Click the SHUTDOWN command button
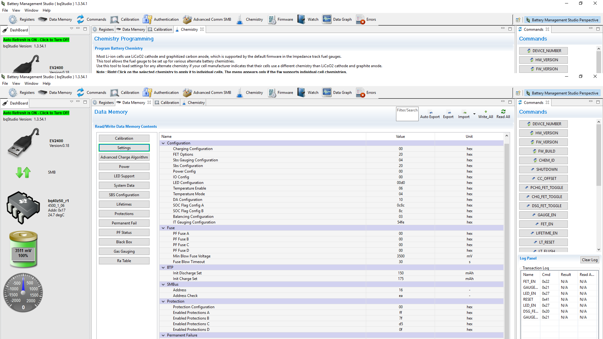This screenshot has height=339, width=603. pos(543,169)
